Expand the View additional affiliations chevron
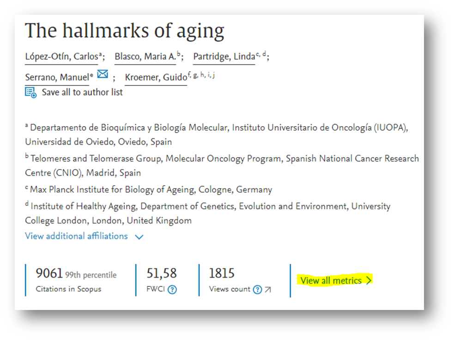The width and height of the screenshot is (454, 340). click(139, 237)
